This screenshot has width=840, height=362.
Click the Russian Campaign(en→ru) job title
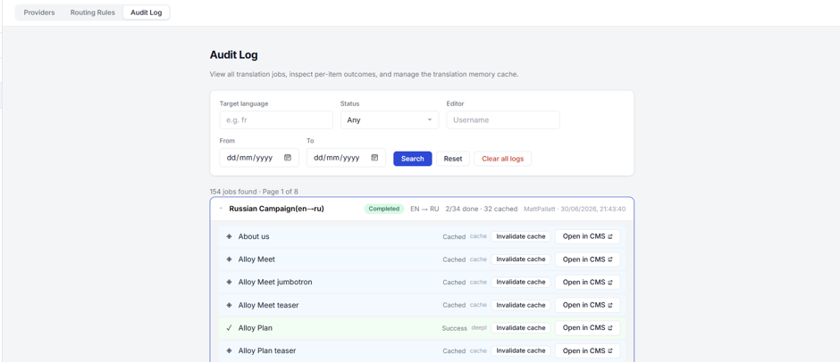[276, 209]
